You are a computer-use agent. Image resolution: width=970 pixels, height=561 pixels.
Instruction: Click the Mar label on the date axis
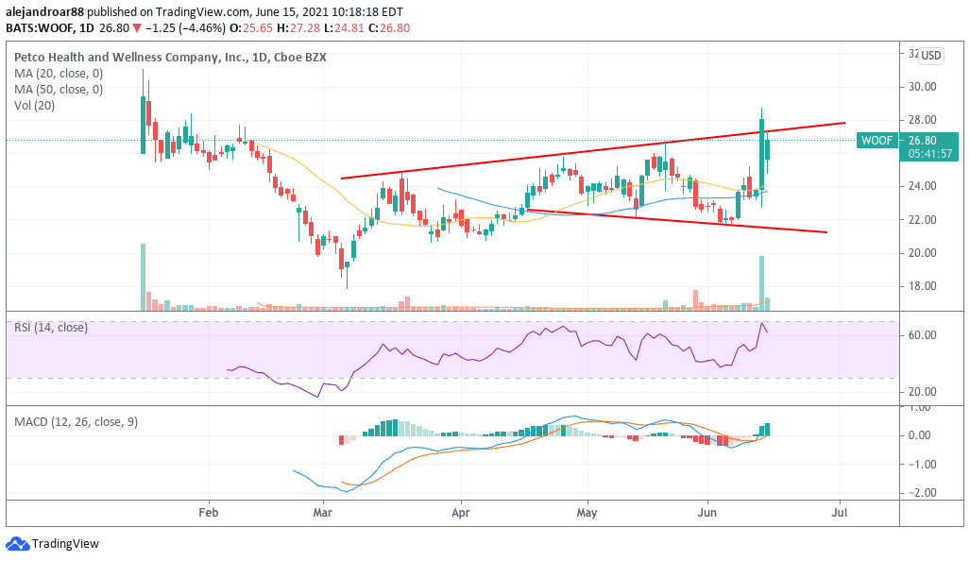(322, 513)
